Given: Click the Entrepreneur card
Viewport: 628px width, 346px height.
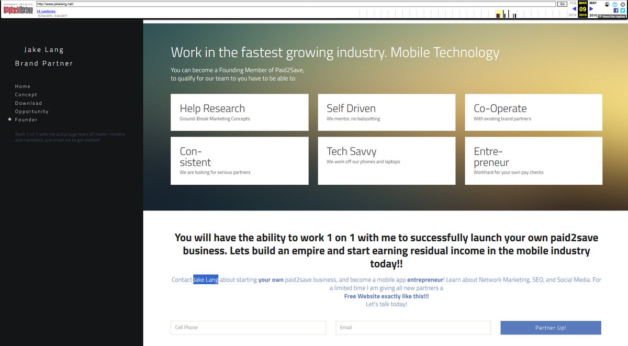Looking at the screenshot, I should (x=533, y=161).
